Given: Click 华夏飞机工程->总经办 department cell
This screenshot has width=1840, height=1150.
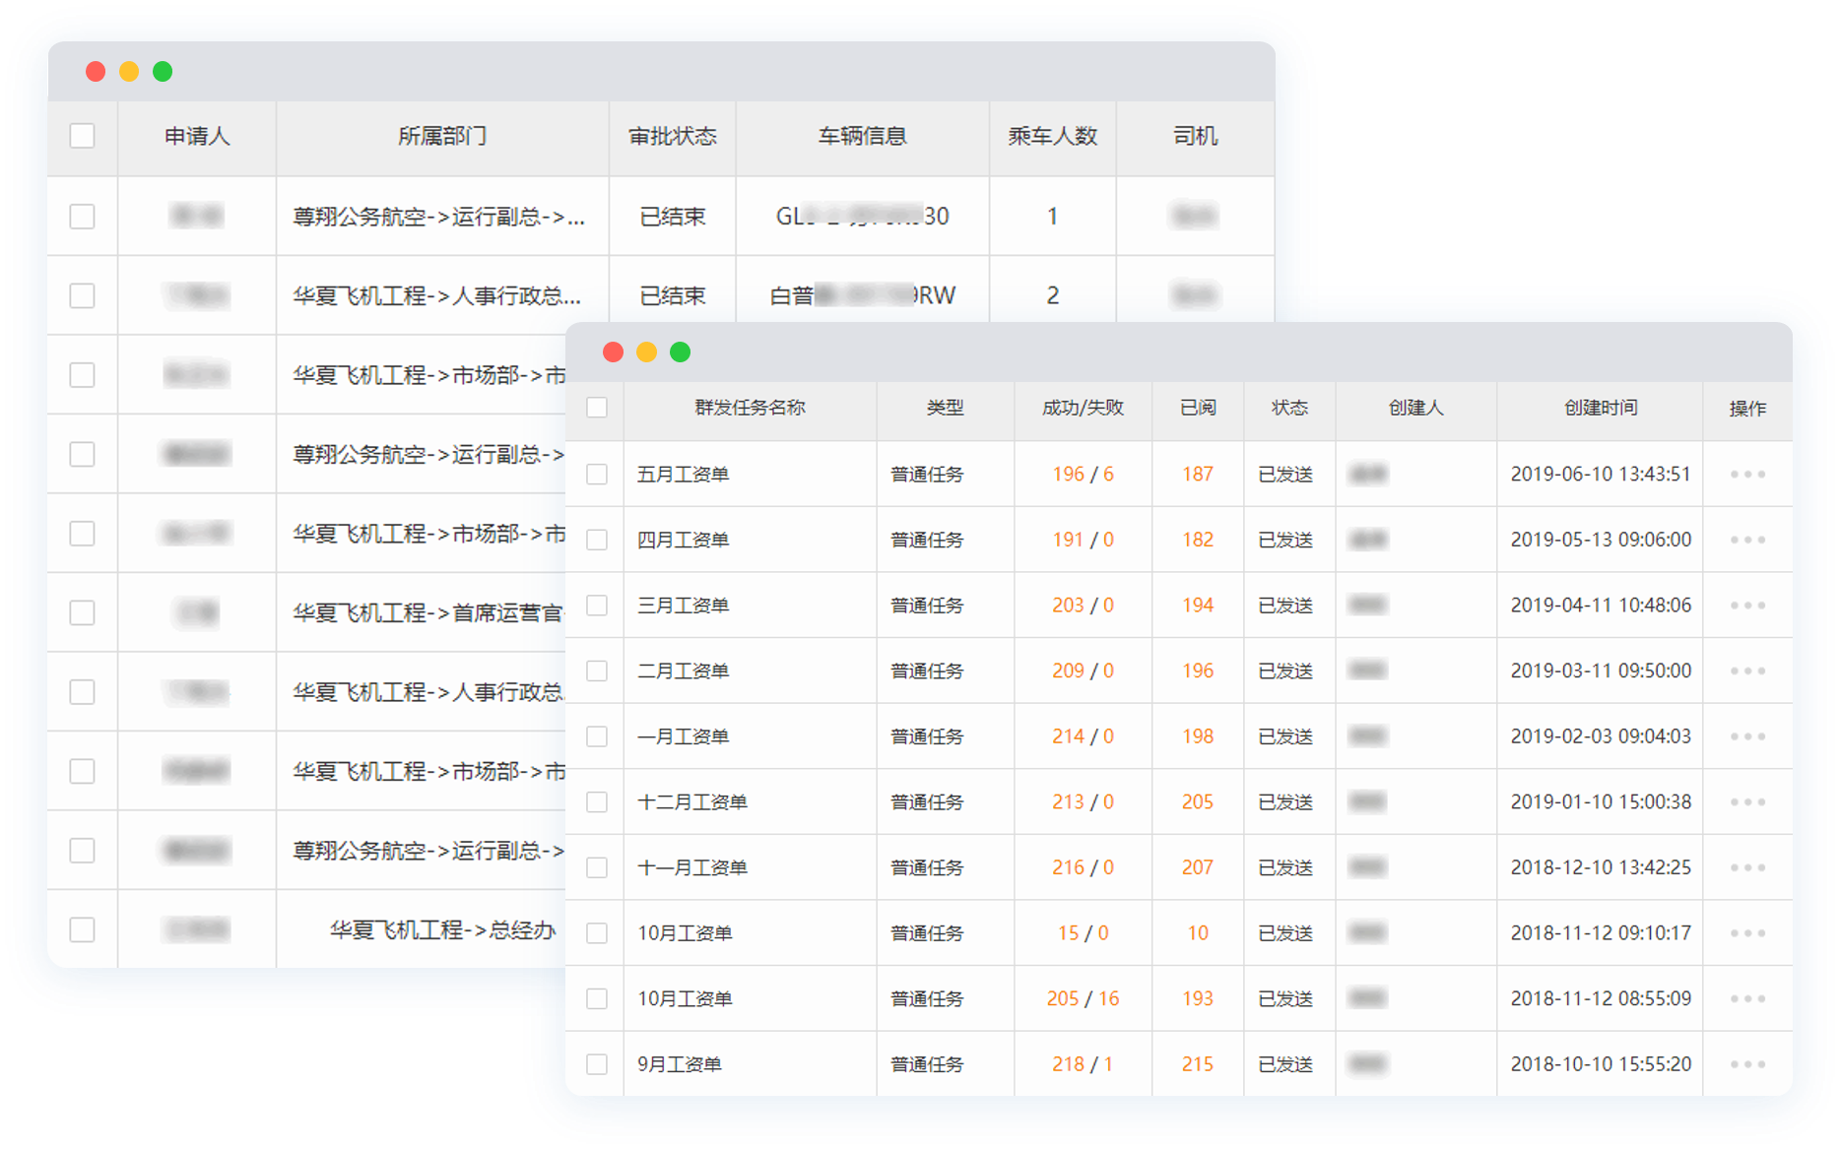Looking at the screenshot, I should pyautogui.click(x=443, y=929).
